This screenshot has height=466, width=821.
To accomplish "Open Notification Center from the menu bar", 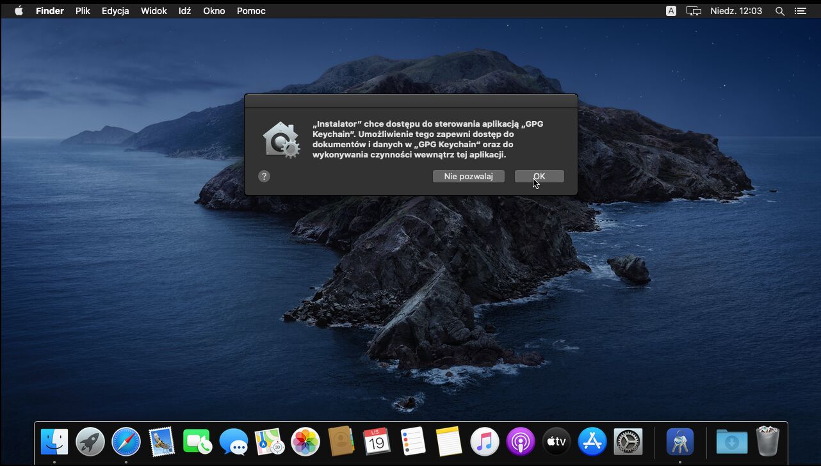I will click(801, 10).
